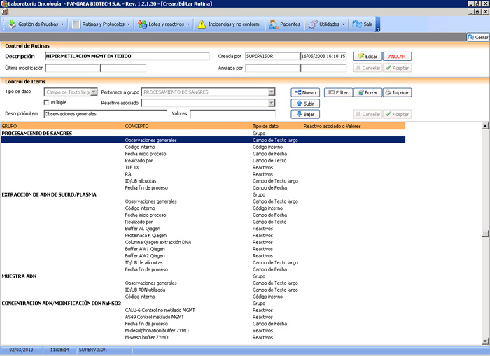Screen dimensions: 490x356
Task: Click Nuevo to create a new item
Action: [305, 92]
